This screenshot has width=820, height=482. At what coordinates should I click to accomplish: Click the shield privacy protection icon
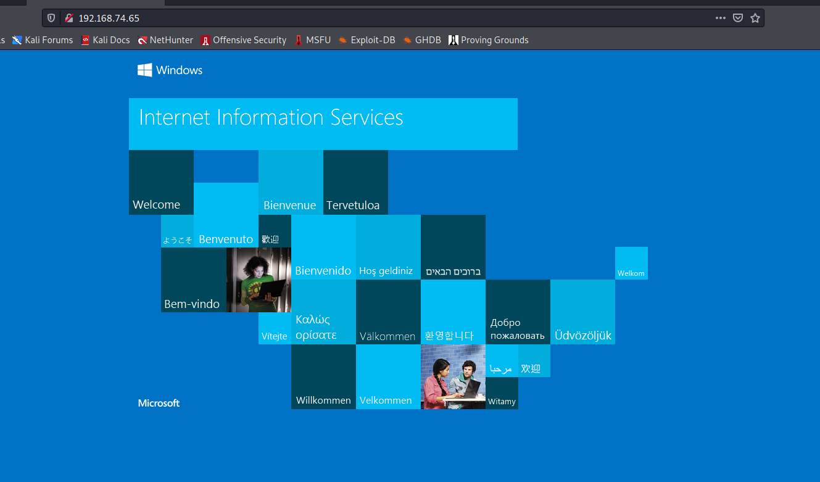click(50, 17)
